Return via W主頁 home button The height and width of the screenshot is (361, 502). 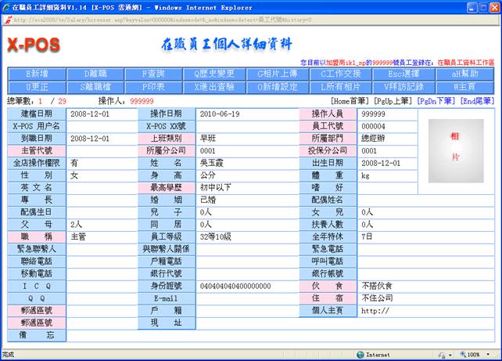pyautogui.click(x=464, y=86)
